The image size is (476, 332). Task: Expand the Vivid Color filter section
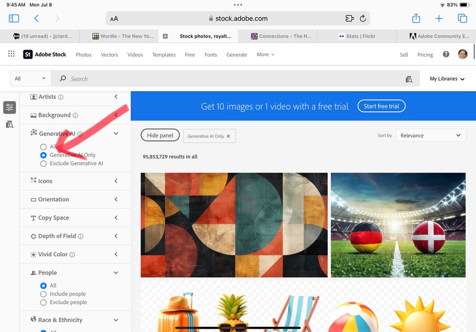pos(116,254)
